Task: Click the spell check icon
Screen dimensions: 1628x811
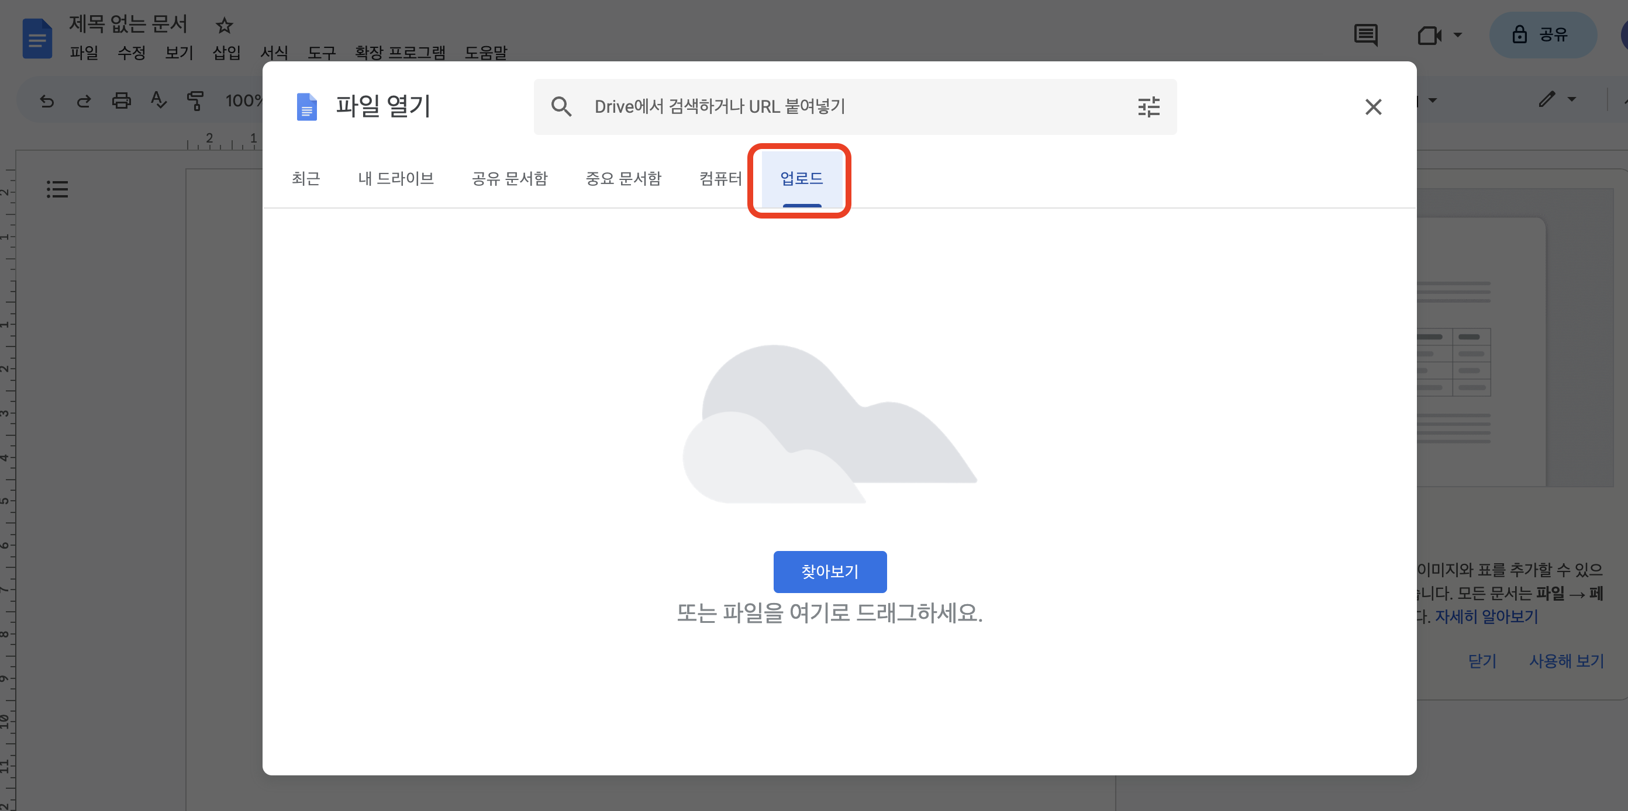Action: click(x=158, y=100)
